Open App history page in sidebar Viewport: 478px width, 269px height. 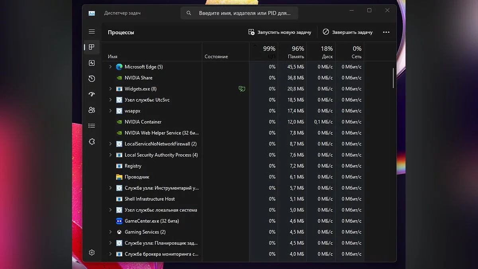[x=92, y=79]
